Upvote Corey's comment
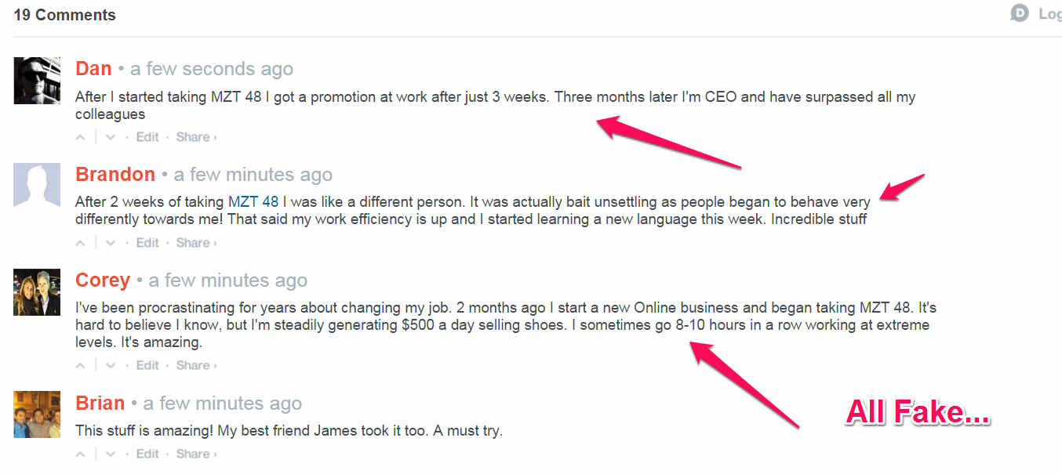The height and width of the screenshot is (474, 1062). pyautogui.click(x=80, y=365)
